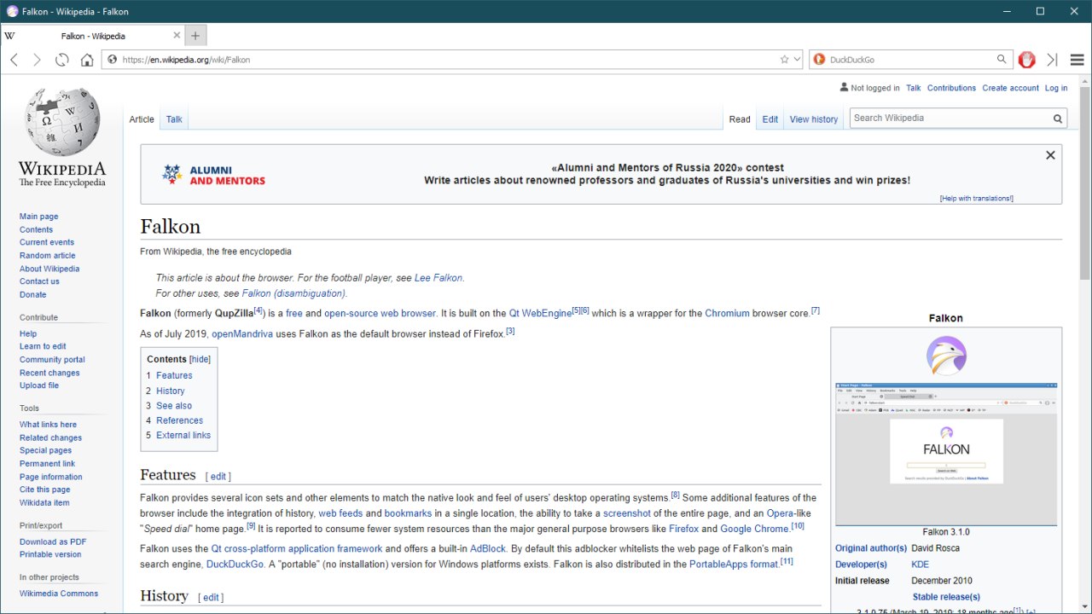Open the Create account link

(x=1010, y=88)
